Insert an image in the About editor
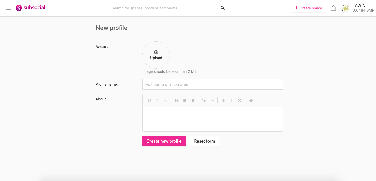 coord(212,100)
